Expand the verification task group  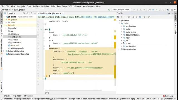click(x=122, y=46)
